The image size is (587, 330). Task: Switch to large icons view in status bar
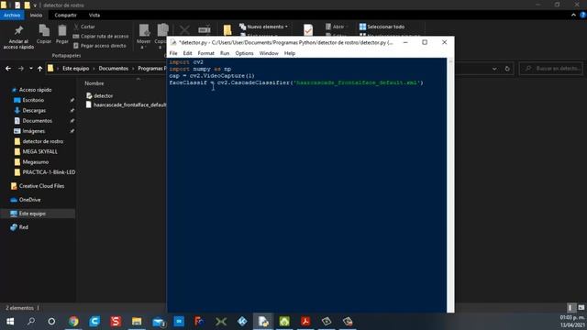[581, 308]
